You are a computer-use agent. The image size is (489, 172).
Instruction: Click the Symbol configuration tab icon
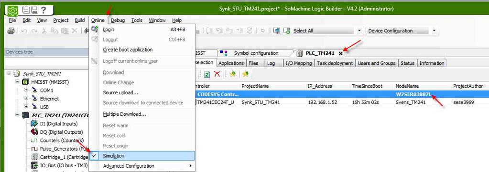click(224, 53)
